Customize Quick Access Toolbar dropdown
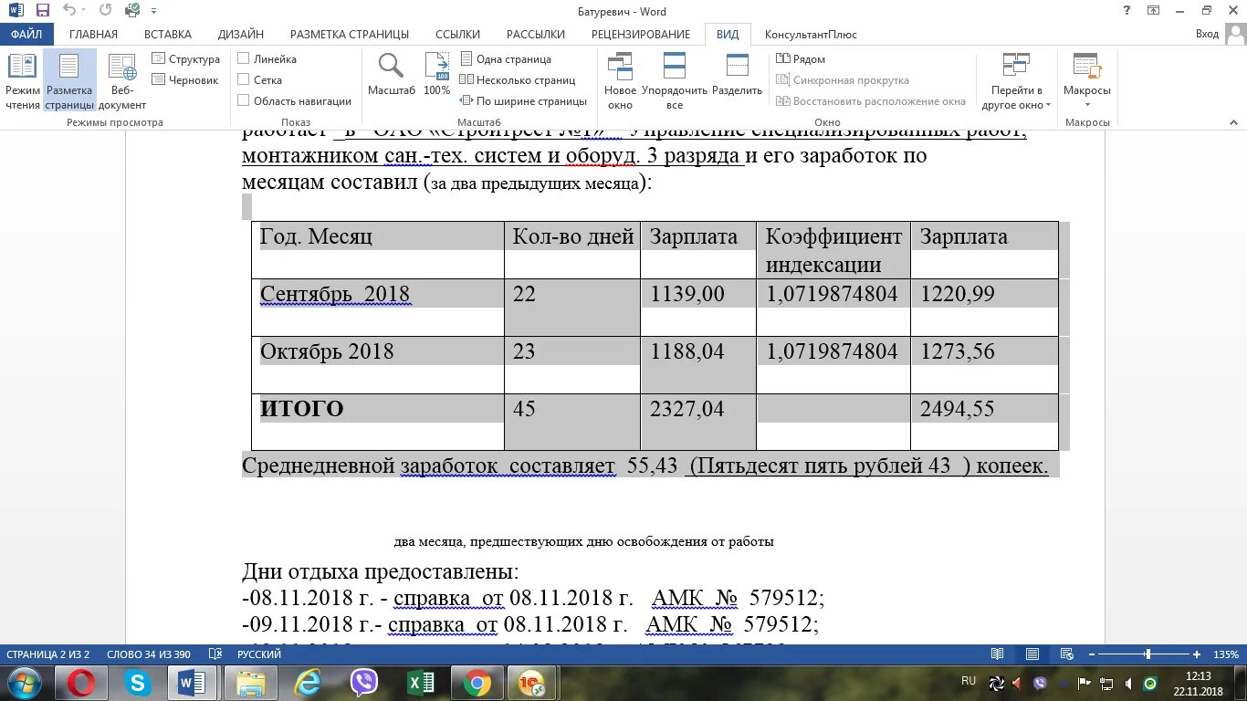This screenshot has height=701, width=1247. coord(153,11)
